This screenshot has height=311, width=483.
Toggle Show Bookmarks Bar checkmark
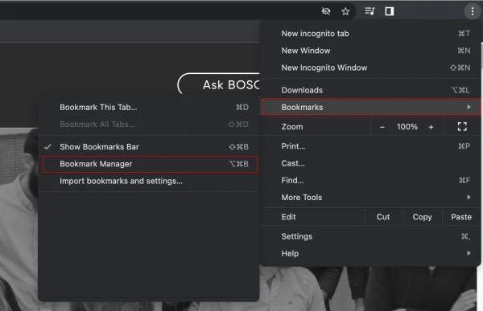coord(47,147)
